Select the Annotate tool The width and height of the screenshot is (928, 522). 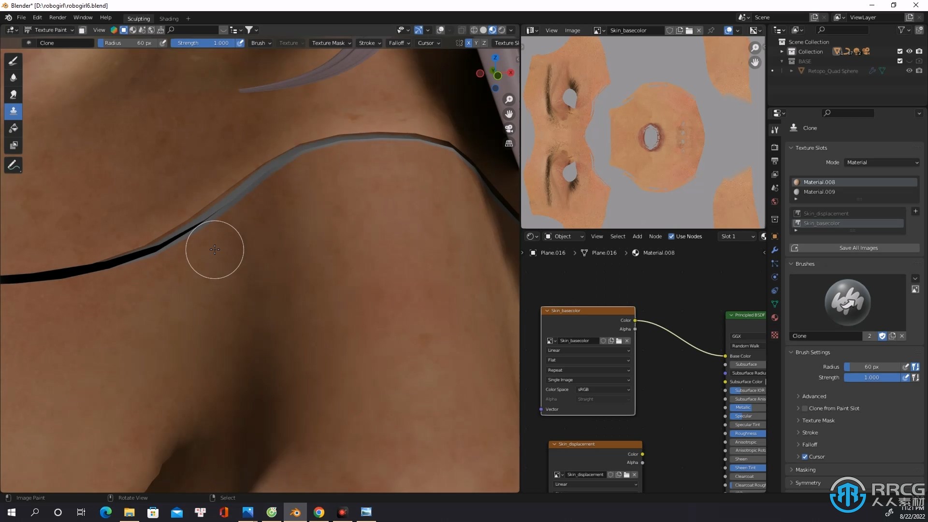tap(14, 165)
